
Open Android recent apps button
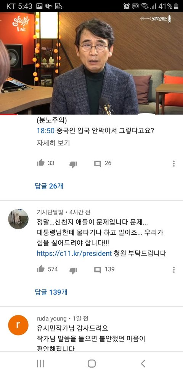(40, 364)
